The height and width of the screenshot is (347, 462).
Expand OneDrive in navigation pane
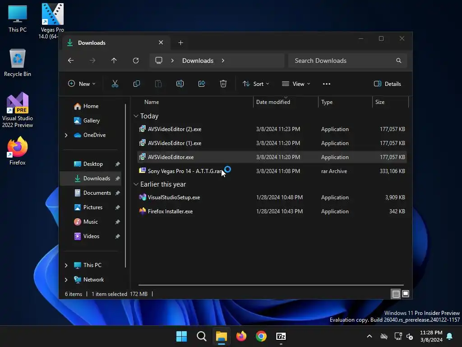66,135
